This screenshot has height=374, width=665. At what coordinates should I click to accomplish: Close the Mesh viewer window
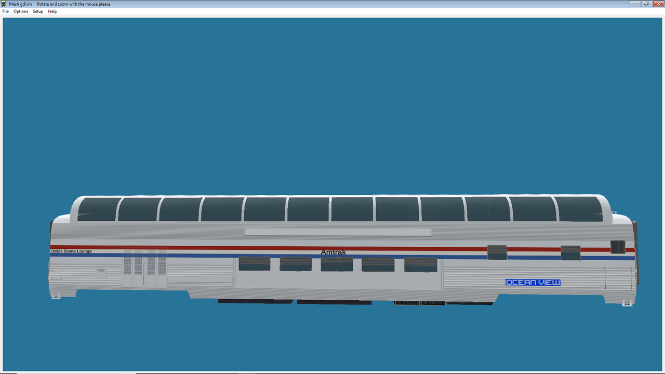(658, 4)
